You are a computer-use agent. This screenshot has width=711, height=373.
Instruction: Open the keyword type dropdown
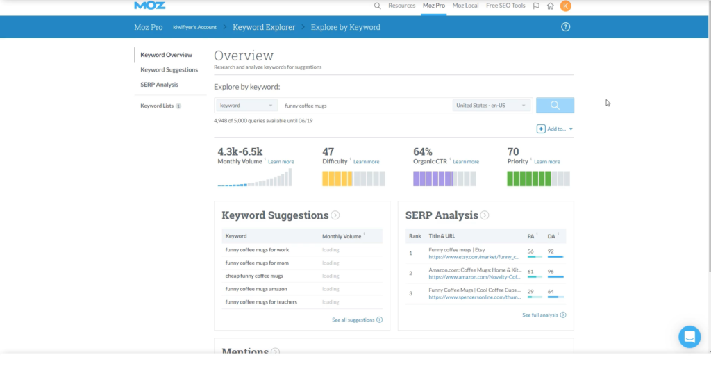point(246,106)
